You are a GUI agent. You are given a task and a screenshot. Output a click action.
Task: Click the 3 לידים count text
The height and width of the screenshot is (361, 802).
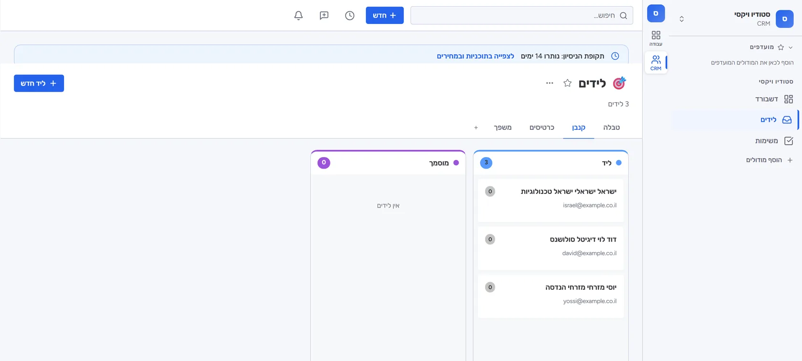618,104
